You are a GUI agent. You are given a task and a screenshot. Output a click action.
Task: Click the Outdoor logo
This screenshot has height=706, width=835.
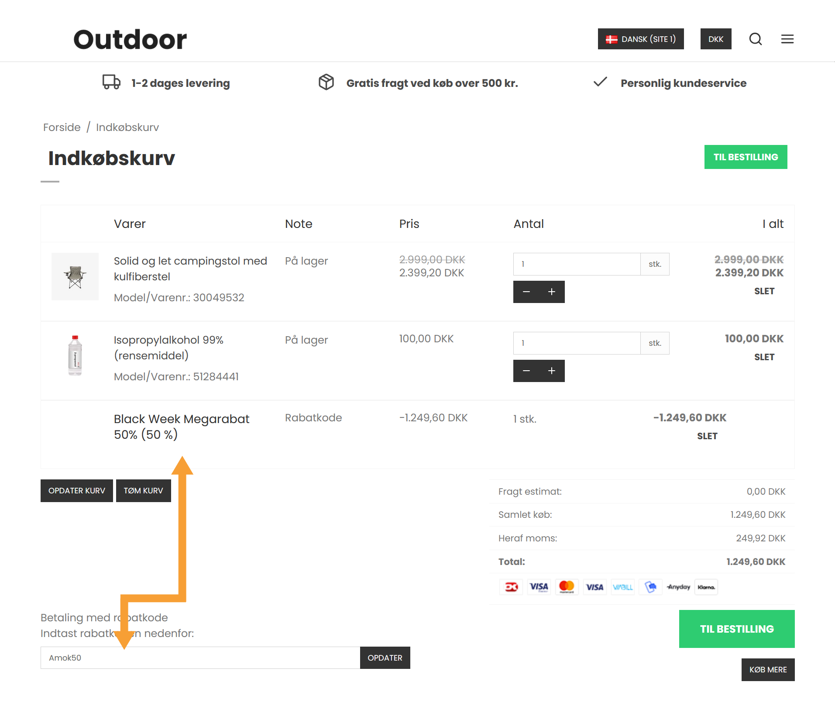click(130, 39)
